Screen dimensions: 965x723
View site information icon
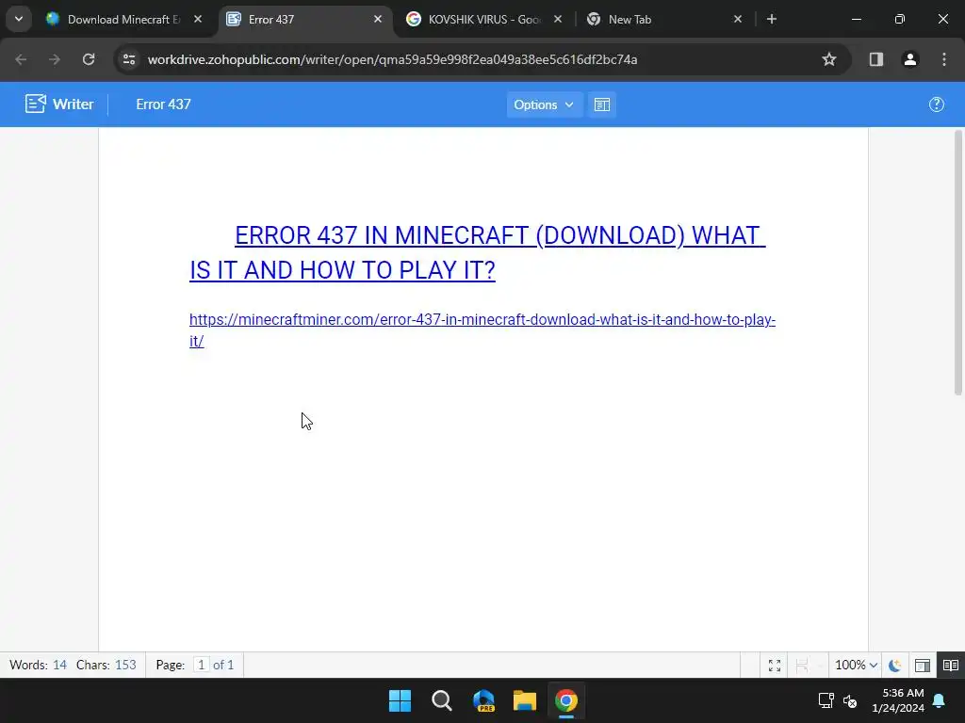tap(129, 59)
